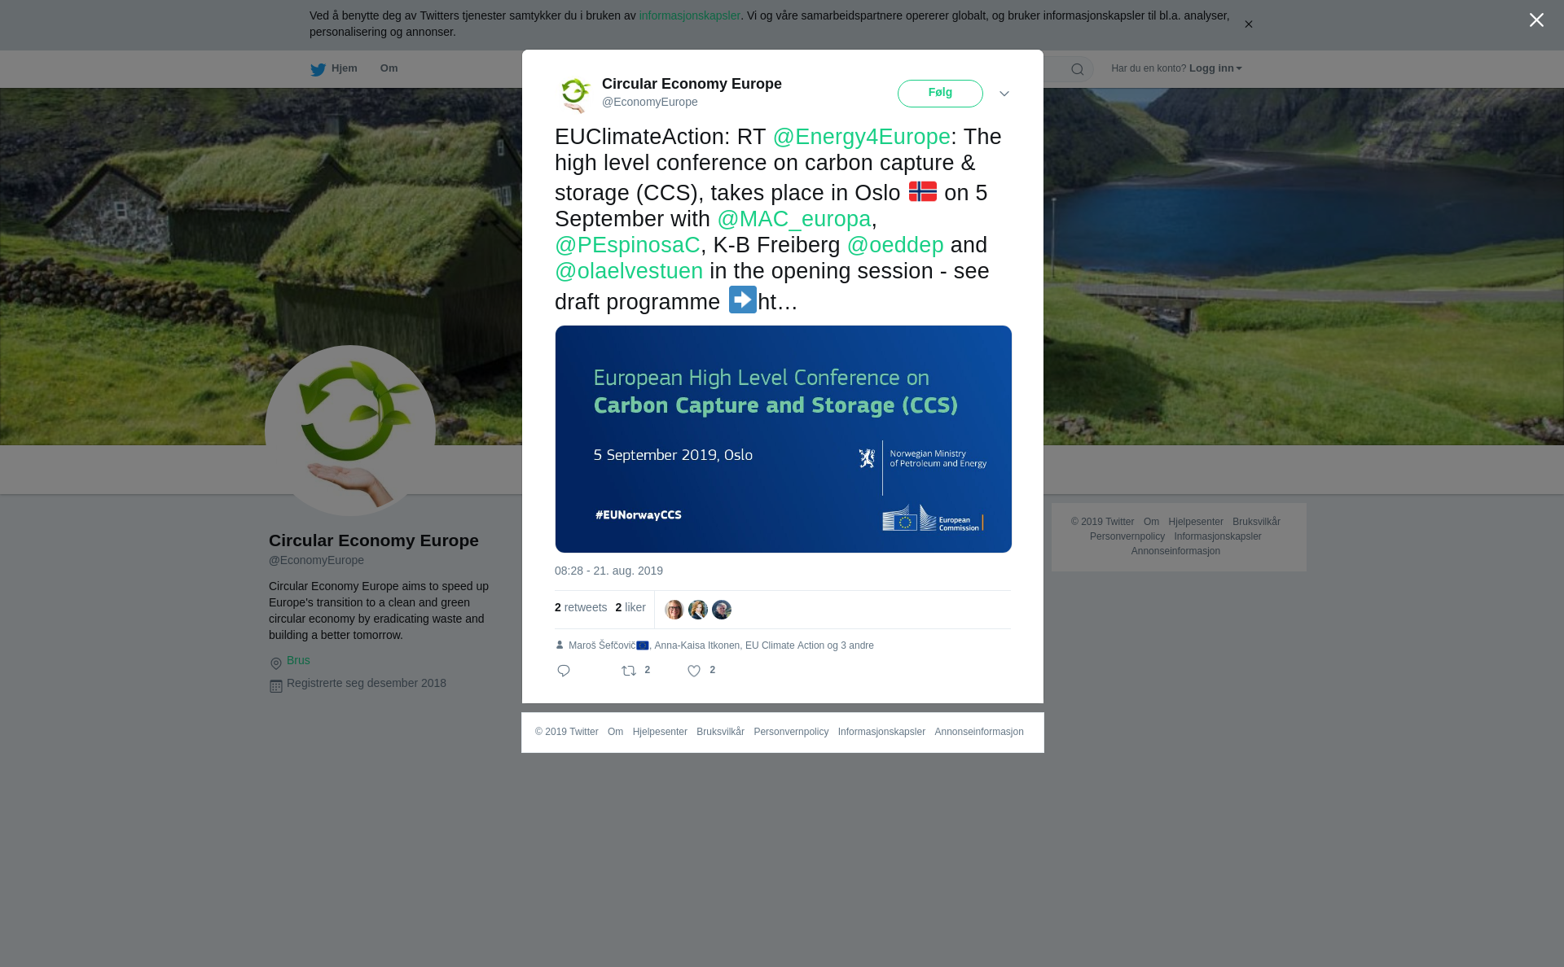The image size is (1564, 967).
Task: Retweet using the retweet arrows icon
Action: point(629,671)
